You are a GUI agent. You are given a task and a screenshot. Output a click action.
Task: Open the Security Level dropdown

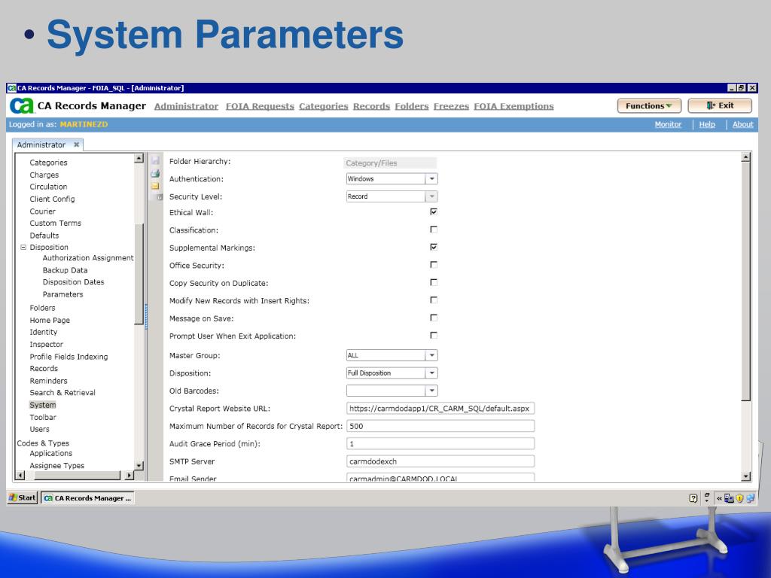[431, 196]
